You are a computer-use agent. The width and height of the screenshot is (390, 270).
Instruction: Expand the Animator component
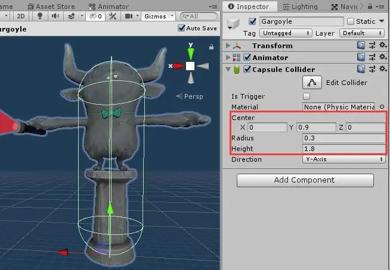(x=228, y=57)
